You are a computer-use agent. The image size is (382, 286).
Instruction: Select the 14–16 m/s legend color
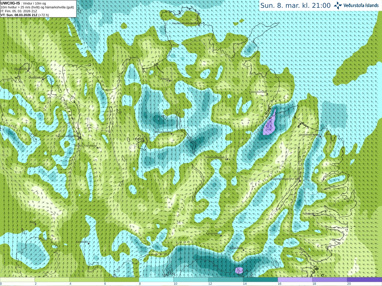(x=260, y=279)
